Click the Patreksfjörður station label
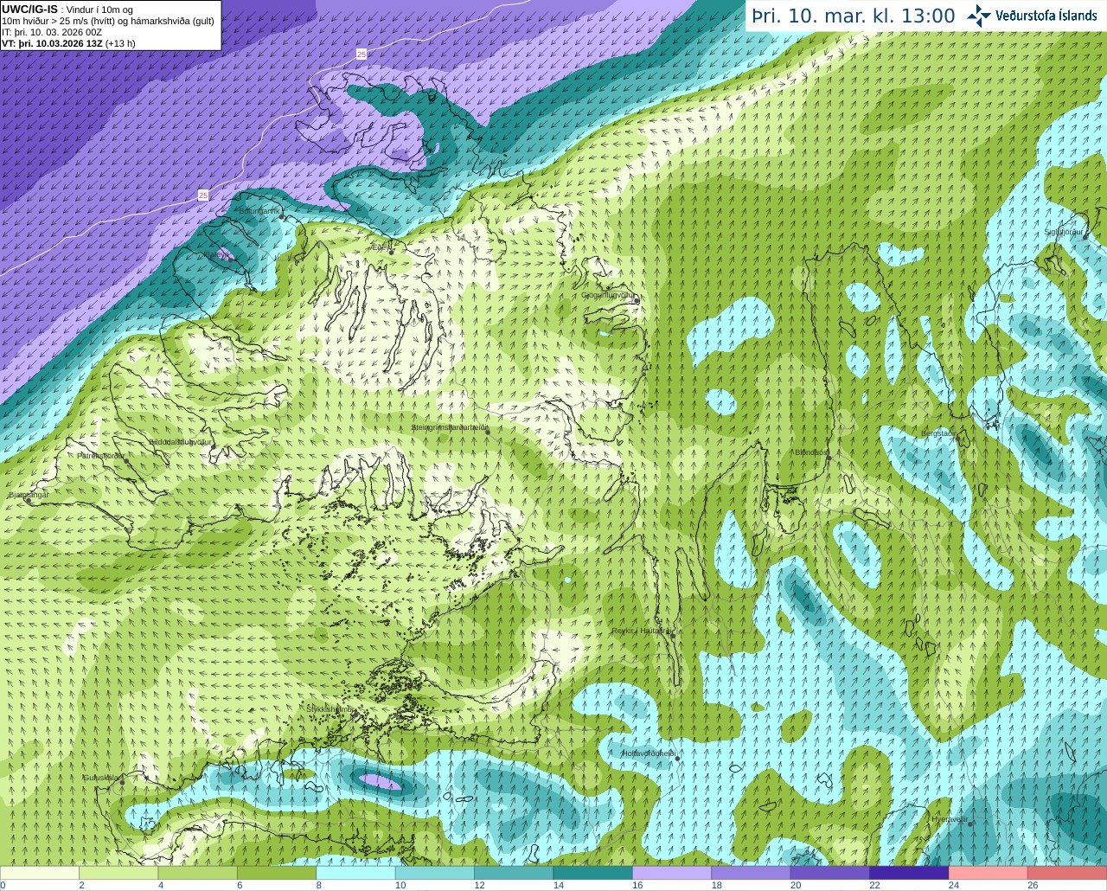The image size is (1107, 891). 101,455
